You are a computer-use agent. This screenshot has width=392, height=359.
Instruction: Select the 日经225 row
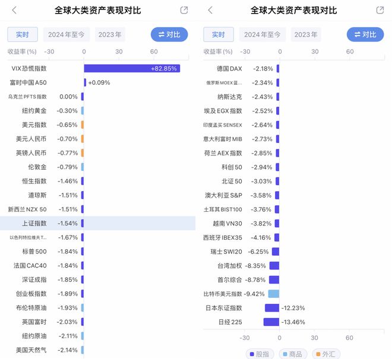point(294,322)
